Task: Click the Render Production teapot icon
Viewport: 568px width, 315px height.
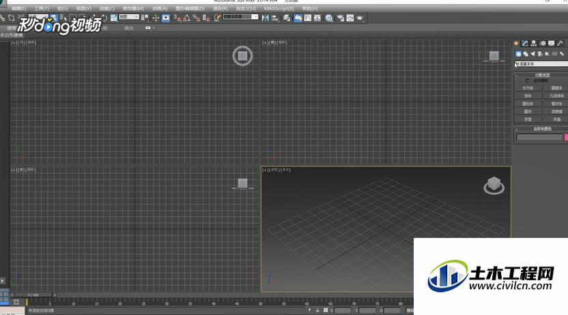Action: 360,18
